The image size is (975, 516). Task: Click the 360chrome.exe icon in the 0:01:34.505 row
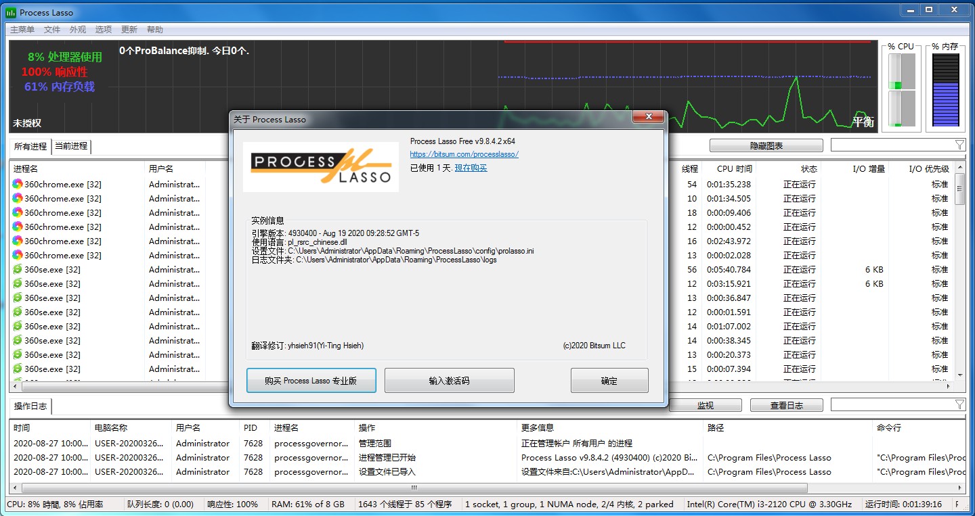tap(18, 198)
